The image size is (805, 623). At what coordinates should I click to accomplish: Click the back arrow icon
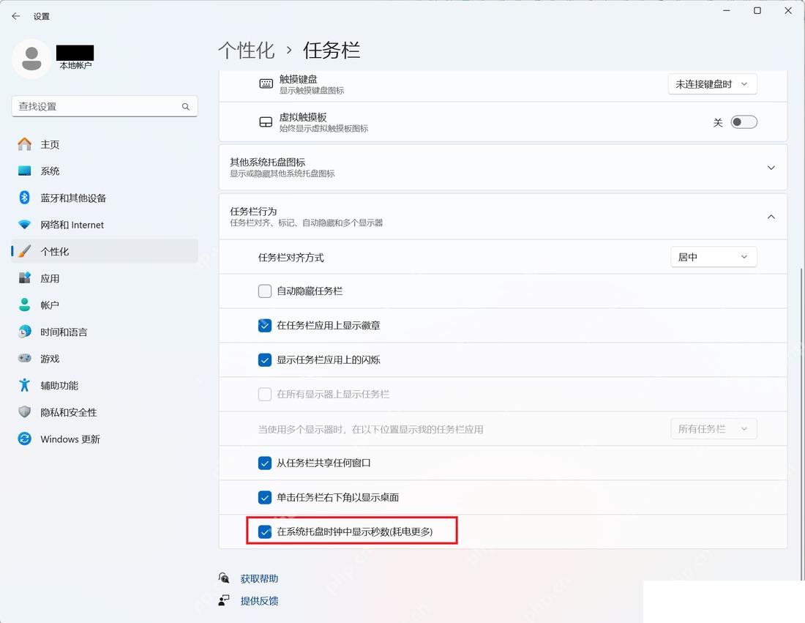(16, 16)
